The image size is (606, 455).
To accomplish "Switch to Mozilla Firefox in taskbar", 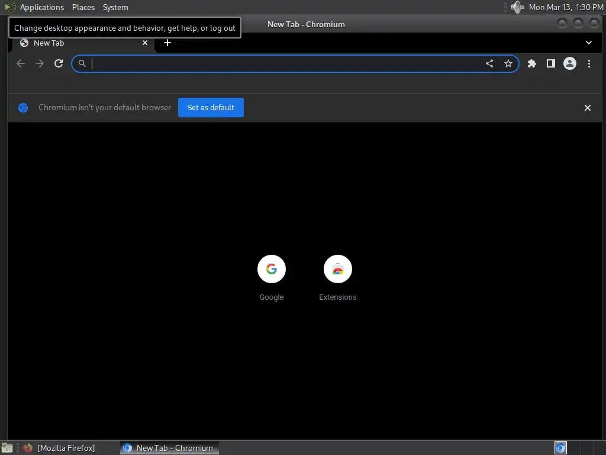I will pos(66,448).
